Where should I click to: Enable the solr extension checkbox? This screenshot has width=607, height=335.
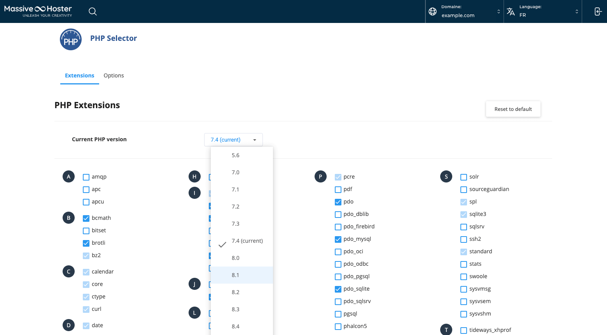pyautogui.click(x=464, y=177)
